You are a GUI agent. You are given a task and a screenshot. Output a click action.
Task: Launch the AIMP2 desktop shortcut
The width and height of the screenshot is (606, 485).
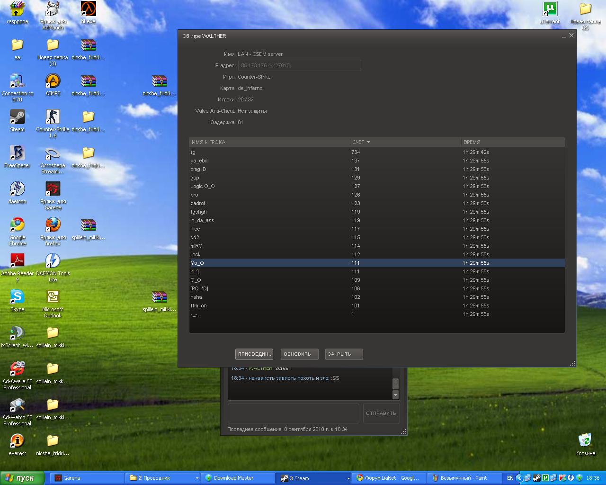(x=53, y=85)
